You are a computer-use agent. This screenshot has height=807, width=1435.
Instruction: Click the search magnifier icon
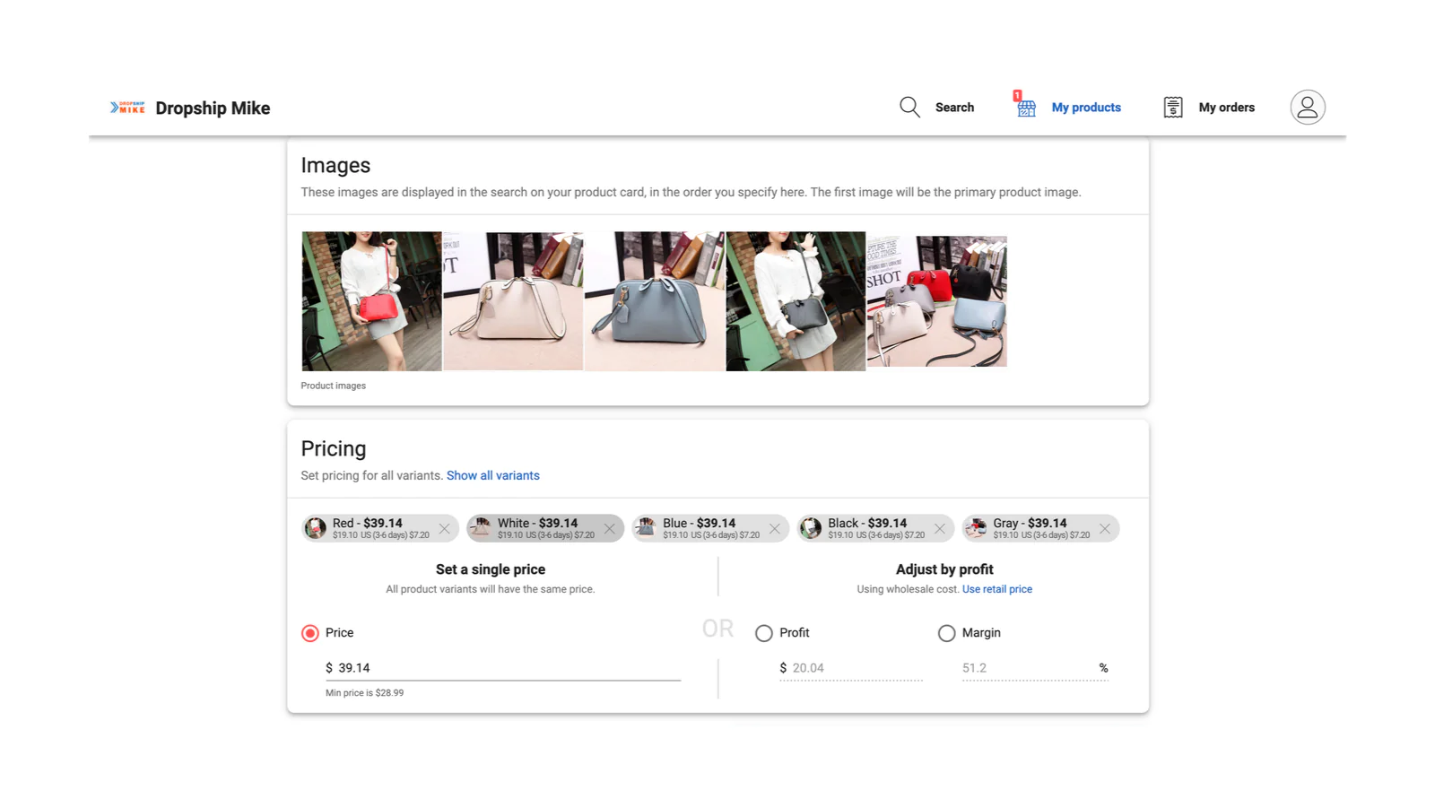tap(909, 108)
